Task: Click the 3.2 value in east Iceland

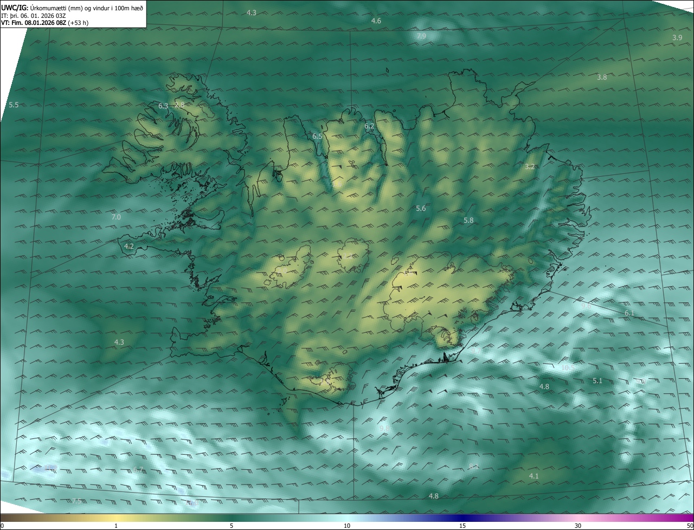Action: tap(530, 166)
